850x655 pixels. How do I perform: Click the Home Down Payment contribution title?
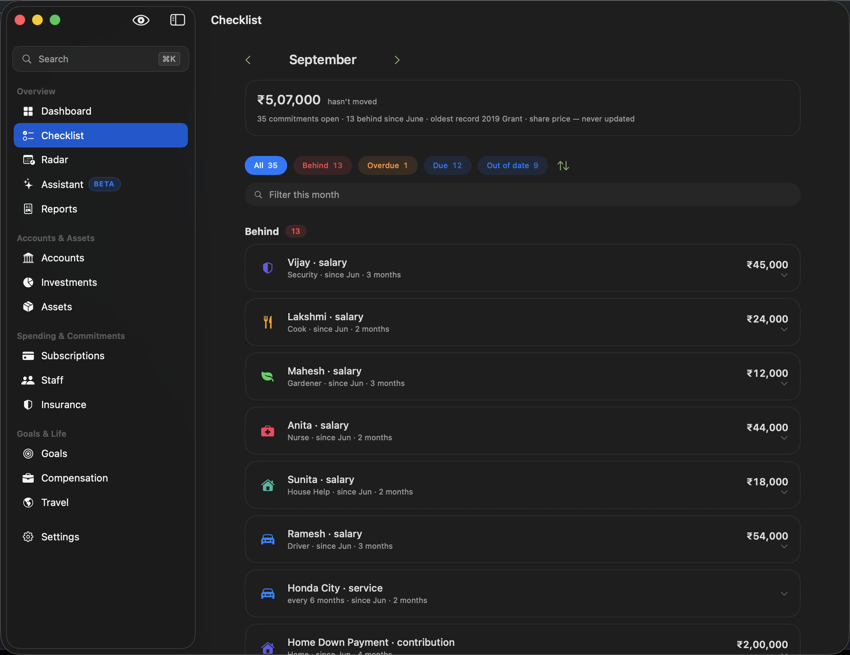[x=371, y=642]
